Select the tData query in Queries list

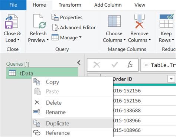click(42, 73)
